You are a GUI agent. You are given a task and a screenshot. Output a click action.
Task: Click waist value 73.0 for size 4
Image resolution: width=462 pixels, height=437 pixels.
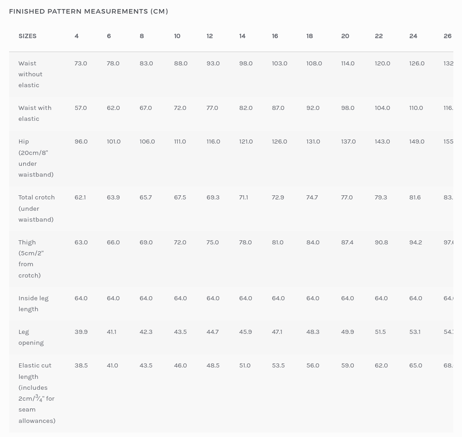pos(81,63)
